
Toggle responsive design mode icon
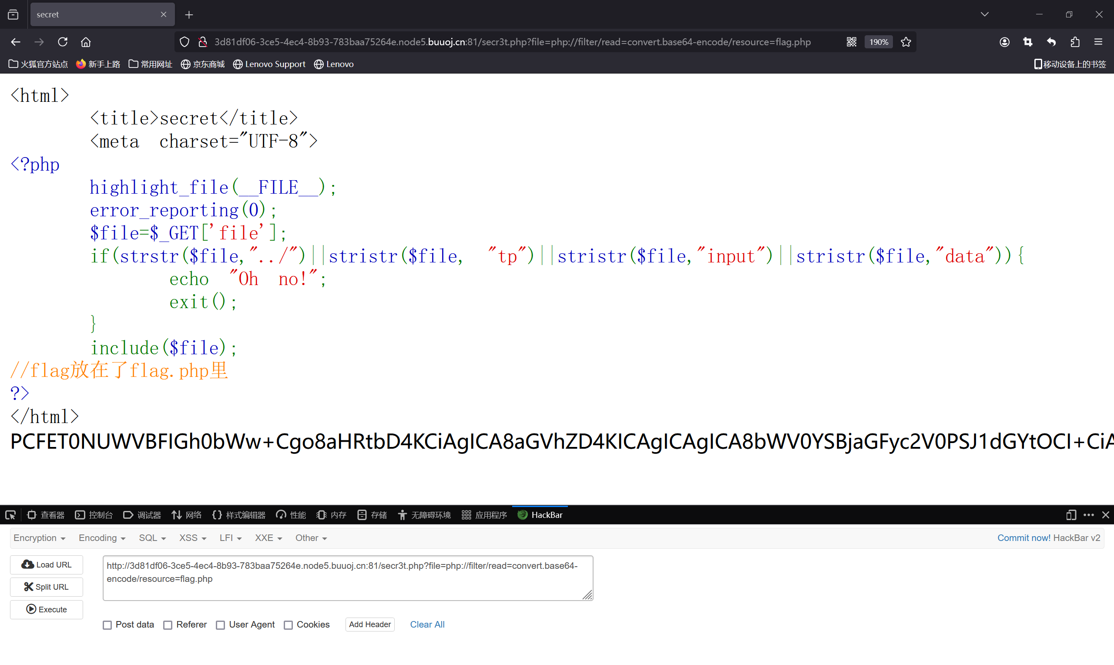[1070, 515]
